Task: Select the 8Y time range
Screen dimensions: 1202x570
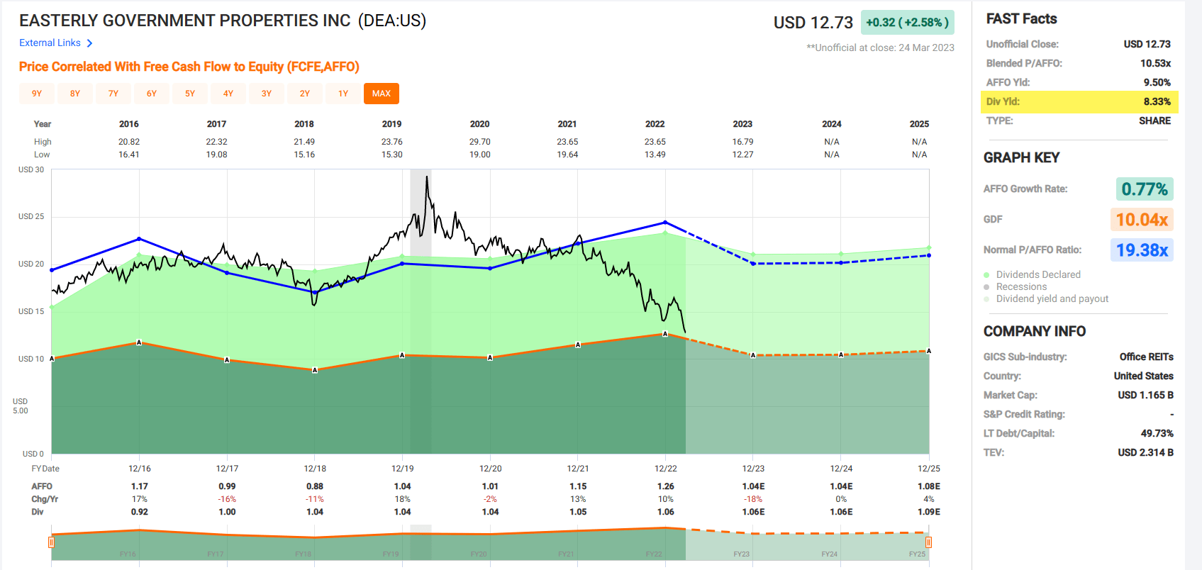Action: (75, 94)
